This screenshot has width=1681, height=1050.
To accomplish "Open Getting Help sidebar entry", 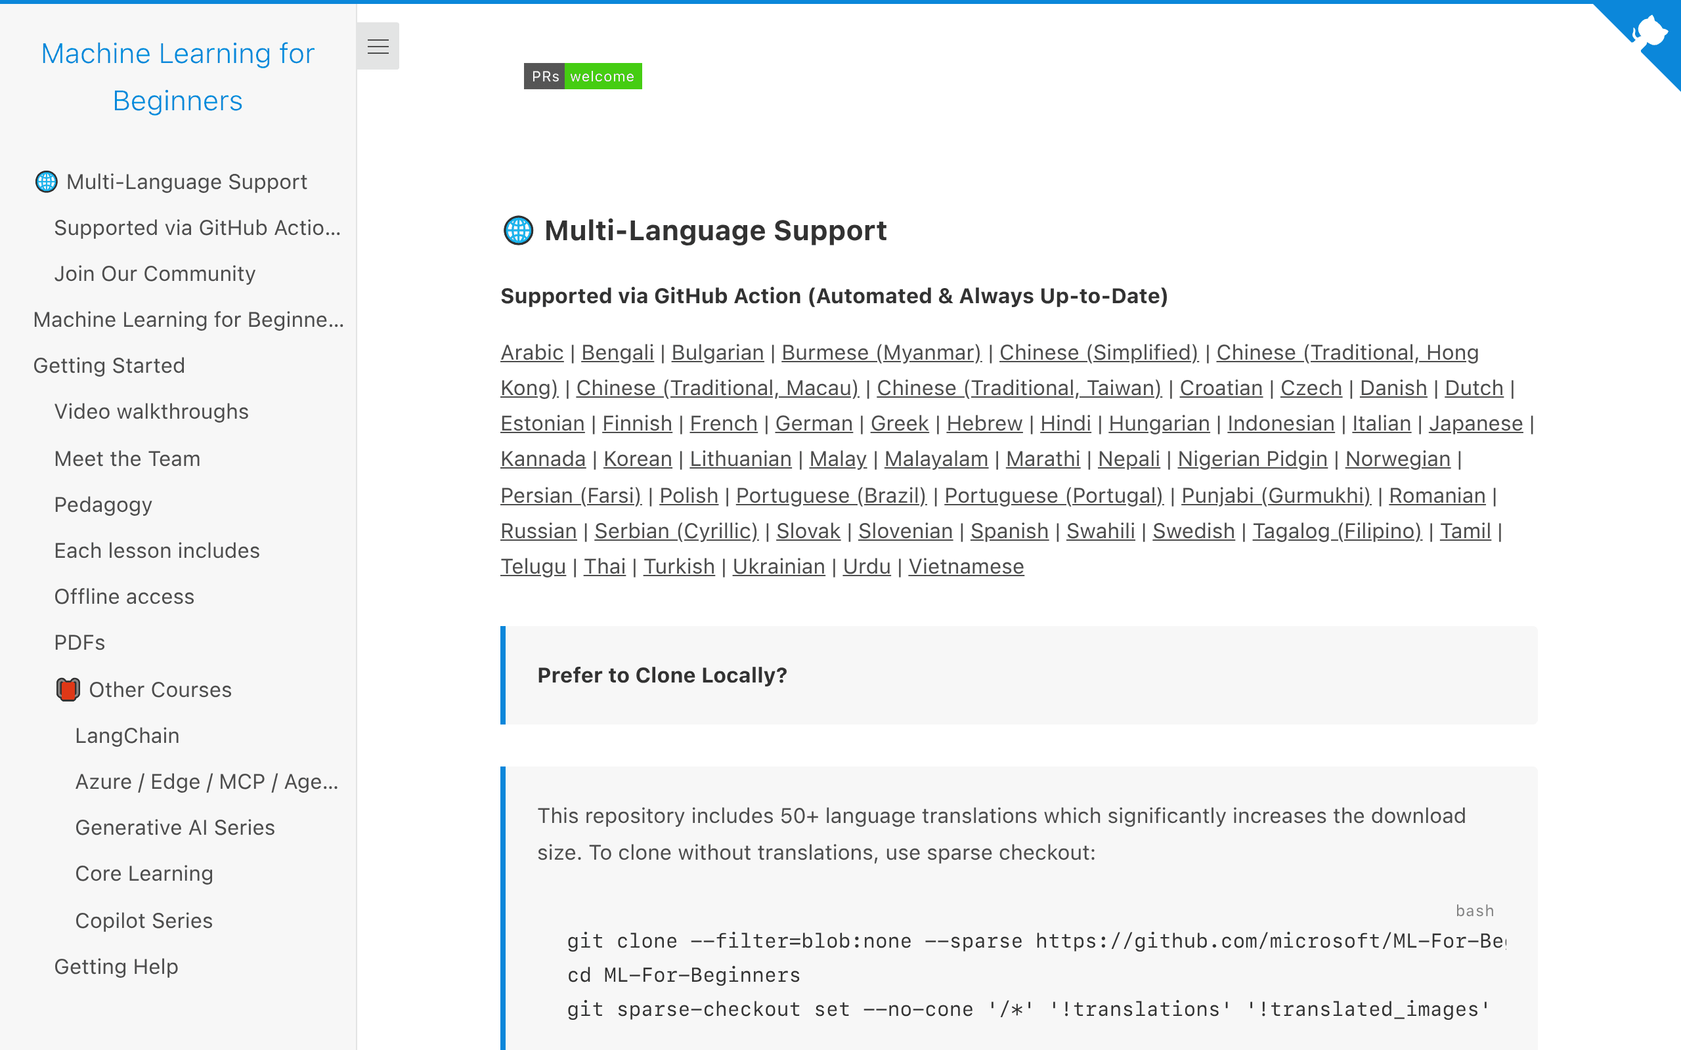I will [x=116, y=966].
